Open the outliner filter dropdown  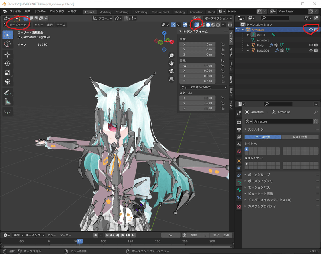tap(307, 18)
